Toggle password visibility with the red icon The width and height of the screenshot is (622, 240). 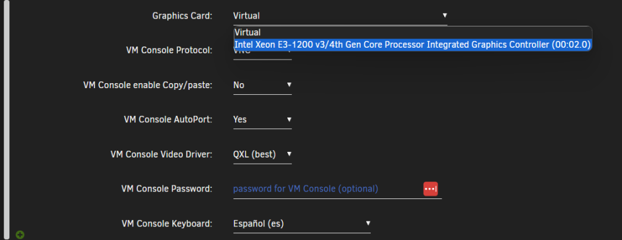(x=430, y=189)
